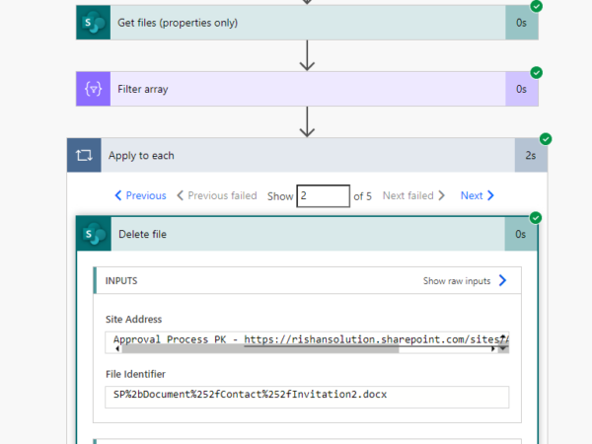This screenshot has width=592, height=444.
Task: Collapse the Apply to each header
Action: [296, 156]
